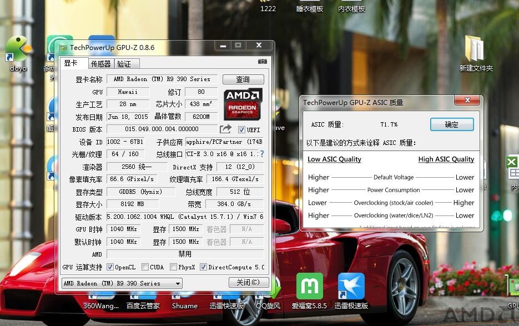
Task: Click the device ID 1002 - 67B1
Action: click(x=125, y=142)
